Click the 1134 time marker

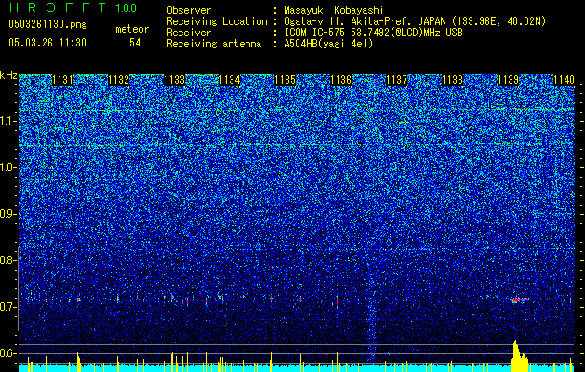230,80
